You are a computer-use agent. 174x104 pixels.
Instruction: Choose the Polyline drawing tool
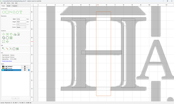(x=11, y=12)
